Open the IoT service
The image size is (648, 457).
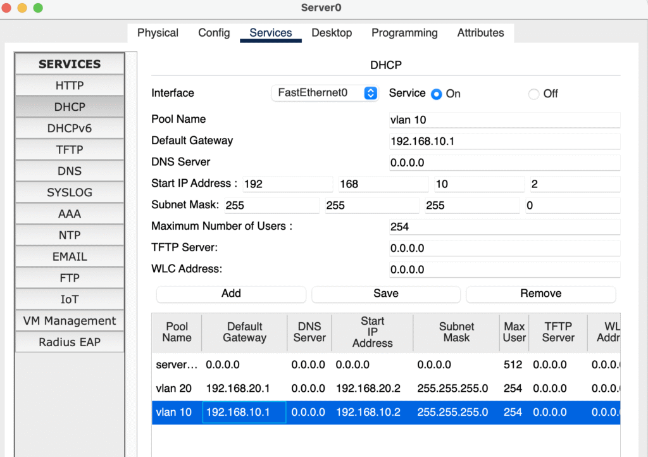click(70, 299)
